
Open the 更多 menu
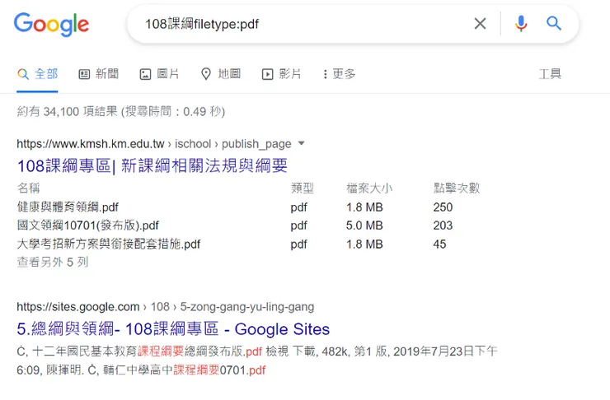[339, 74]
